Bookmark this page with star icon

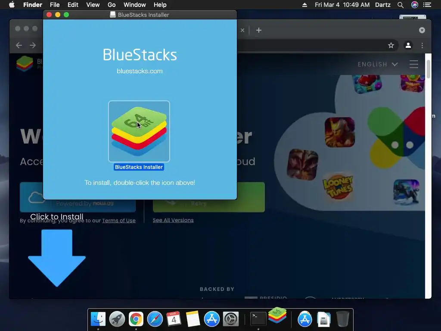(x=391, y=45)
